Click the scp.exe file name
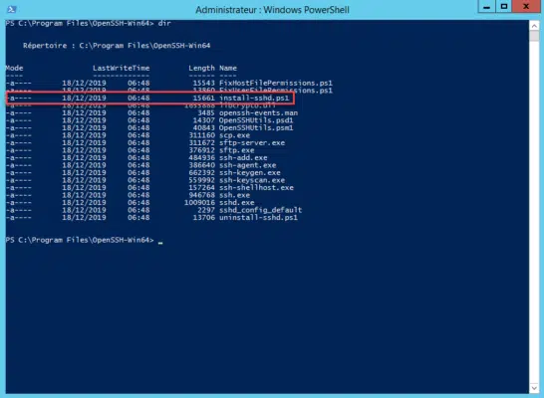544x398 pixels. pos(234,135)
